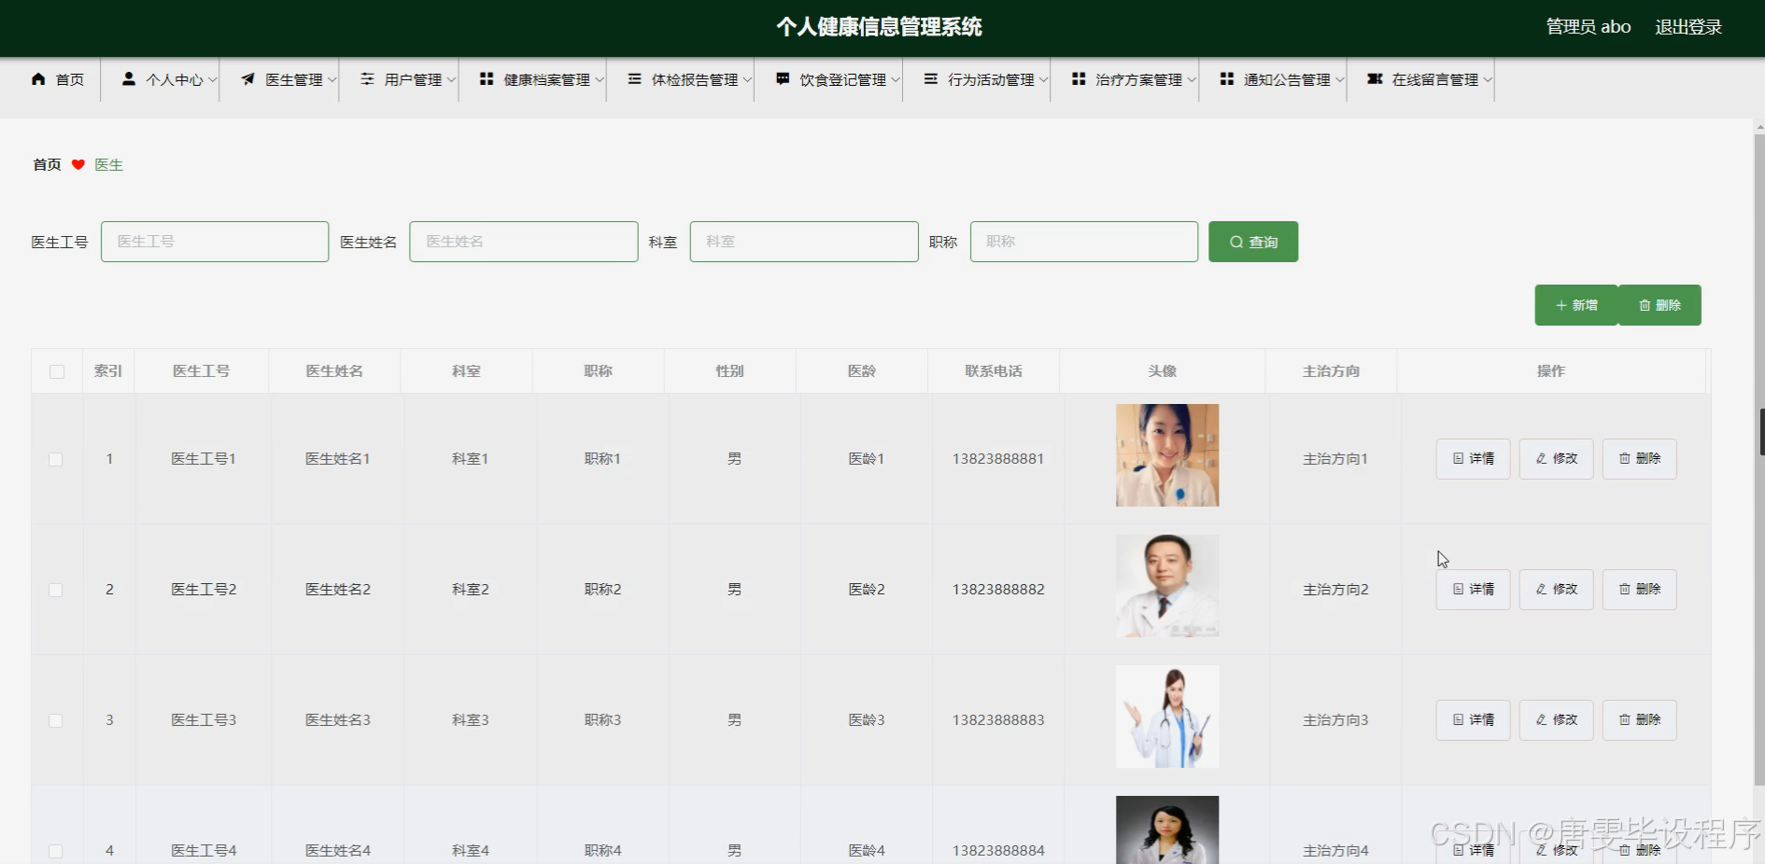Check the checkbox for row 2 医生工号2
The width and height of the screenshot is (1765, 864).
coord(56,591)
